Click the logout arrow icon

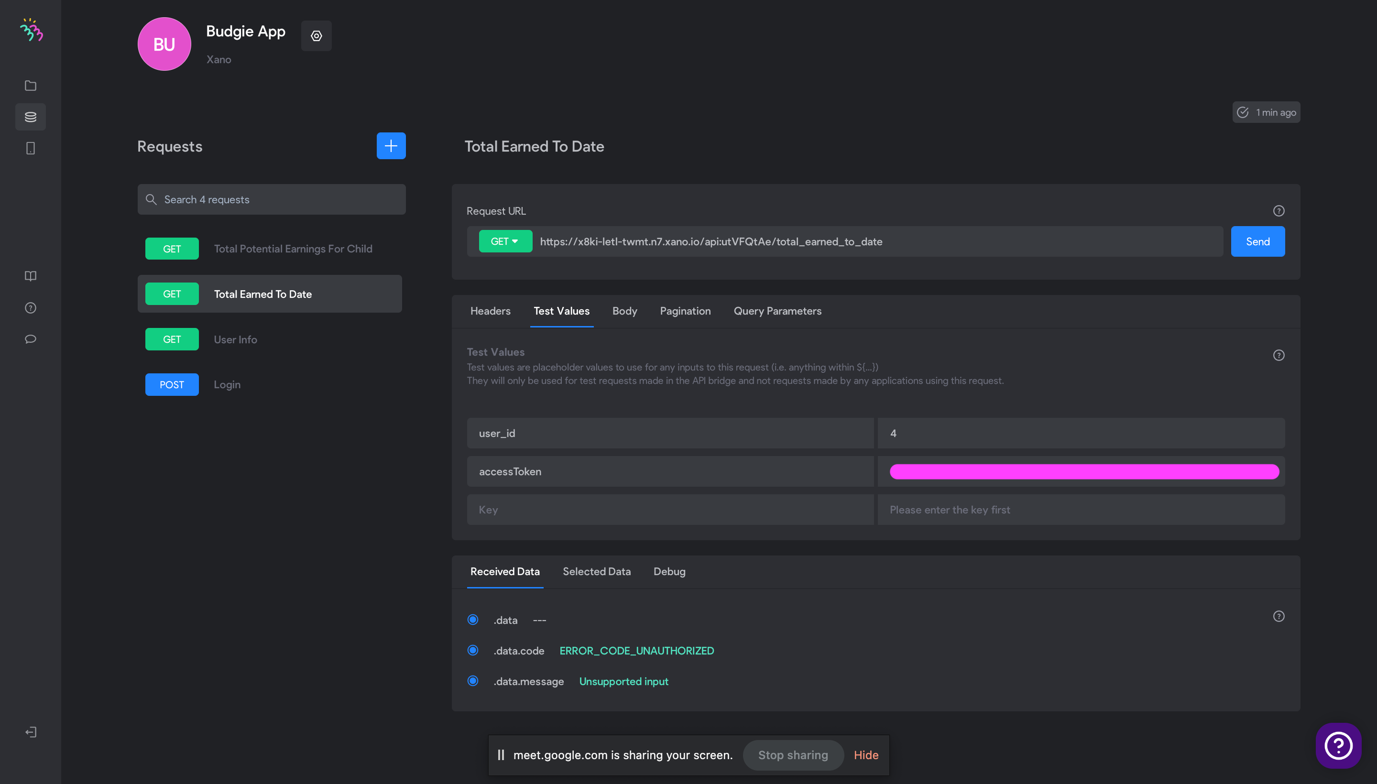click(31, 732)
